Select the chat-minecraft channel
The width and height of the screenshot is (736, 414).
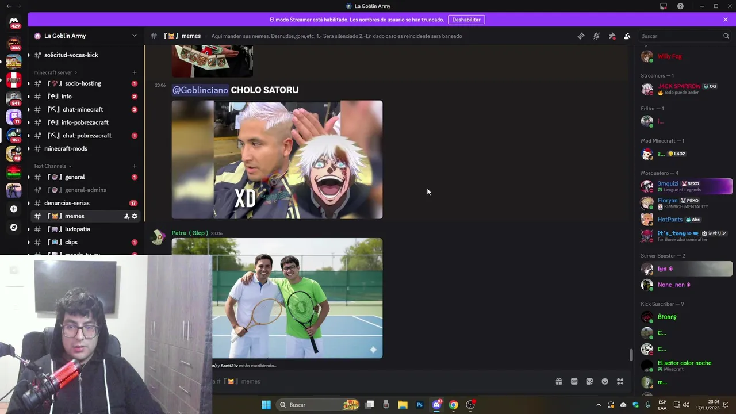[85, 109]
